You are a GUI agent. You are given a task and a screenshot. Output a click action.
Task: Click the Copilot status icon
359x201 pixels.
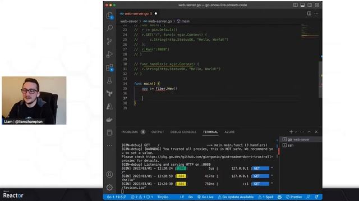[279, 197]
